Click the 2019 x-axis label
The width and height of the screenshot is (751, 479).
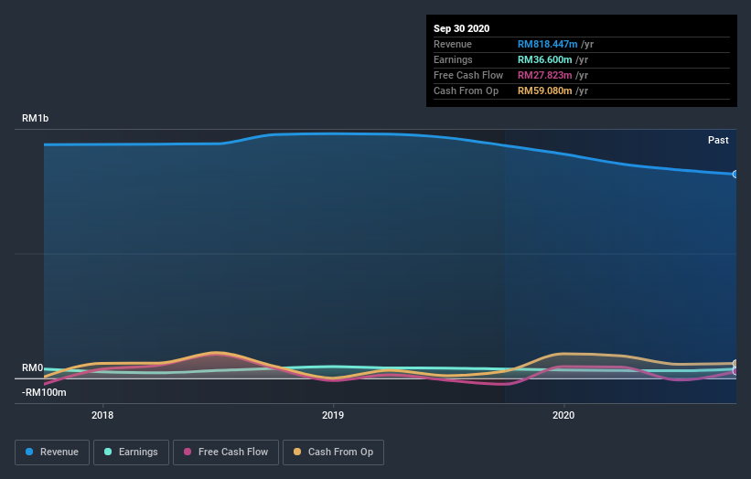tap(333, 415)
